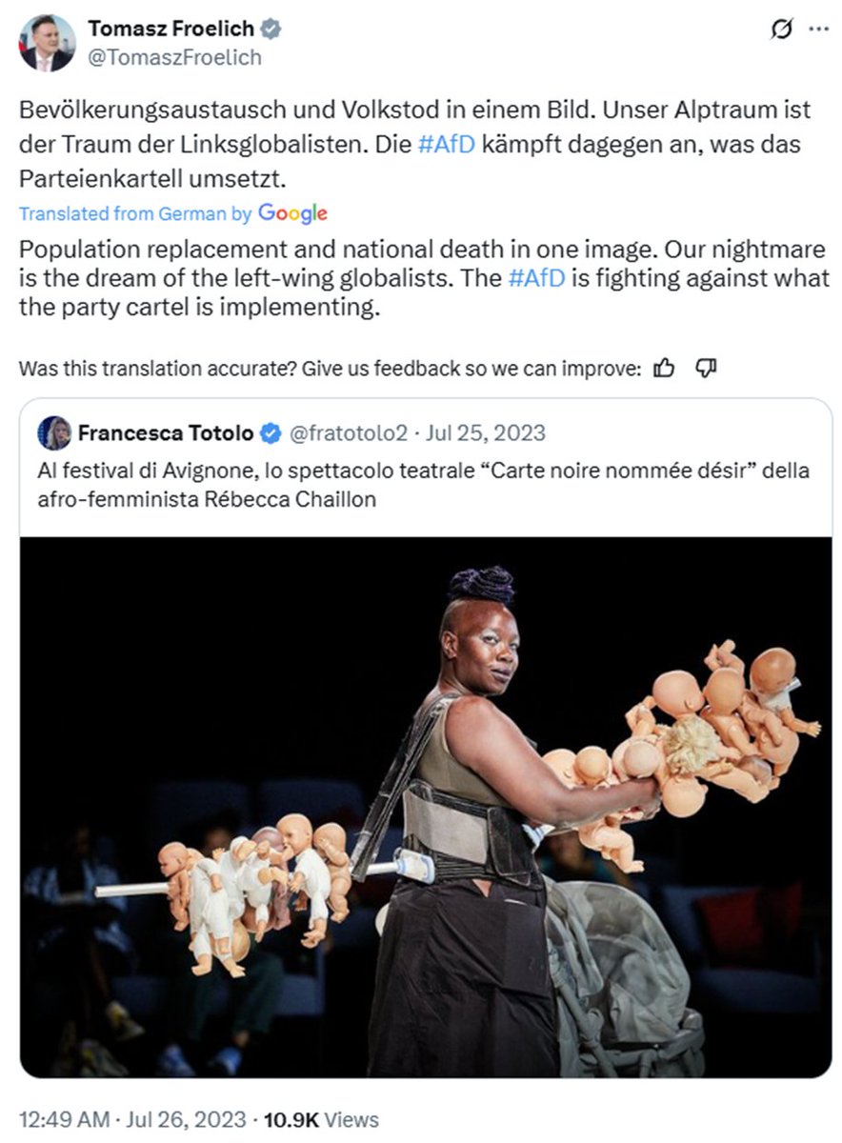
Task: Click verified badge next to Francesca Totolo
Action: (271, 433)
